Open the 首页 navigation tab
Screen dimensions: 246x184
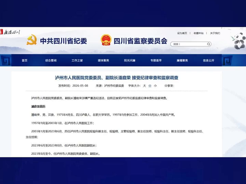(25, 60)
